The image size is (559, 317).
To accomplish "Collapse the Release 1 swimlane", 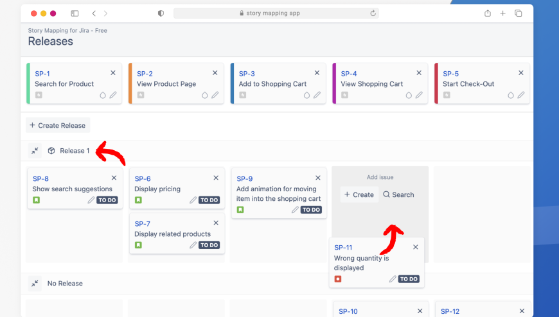I will point(35,151).
